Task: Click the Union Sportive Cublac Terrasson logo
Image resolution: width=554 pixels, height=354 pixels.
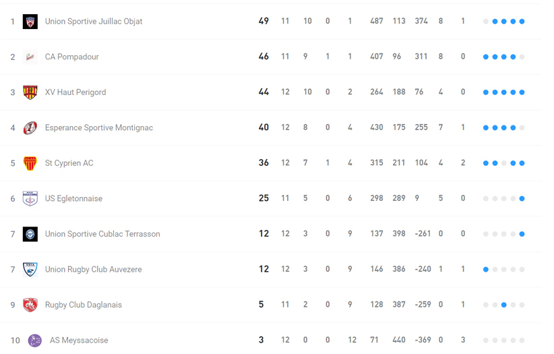Action: click(30, 234)
